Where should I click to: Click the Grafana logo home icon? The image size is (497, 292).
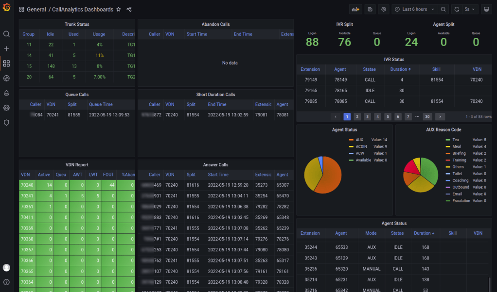[x=6, y=7]
